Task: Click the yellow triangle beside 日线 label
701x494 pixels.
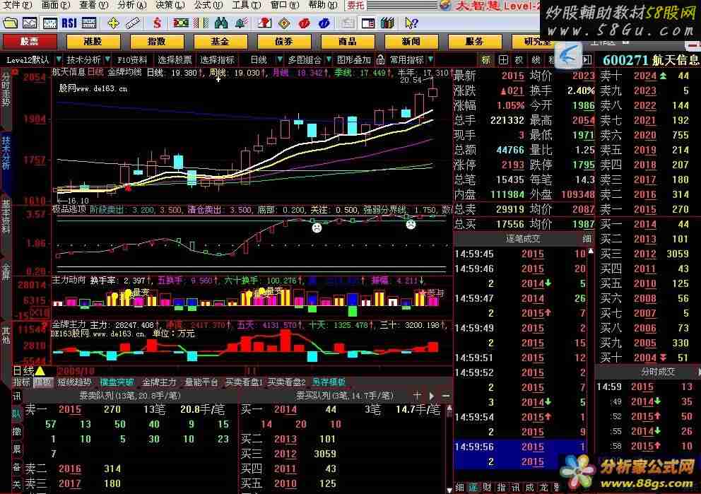Action: 40,370
